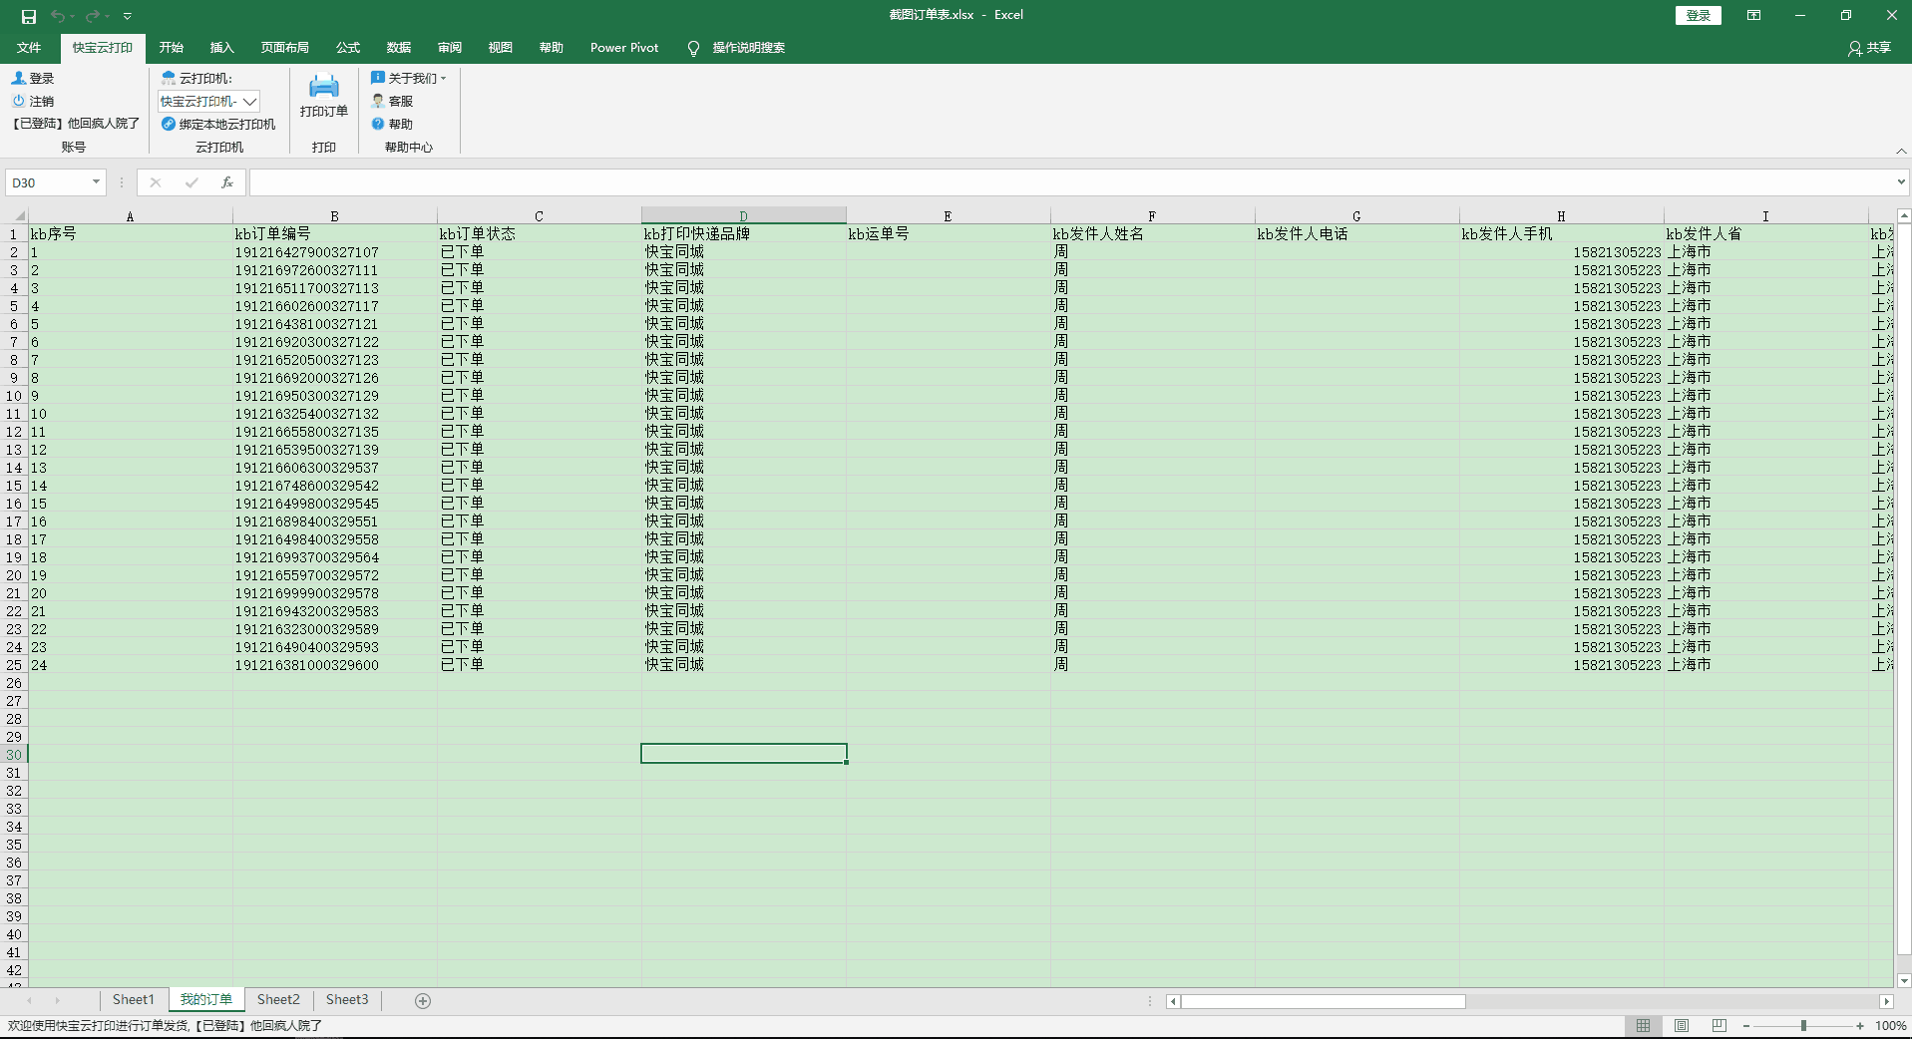
Task: Select row 13 header
Action: [14, 450]
